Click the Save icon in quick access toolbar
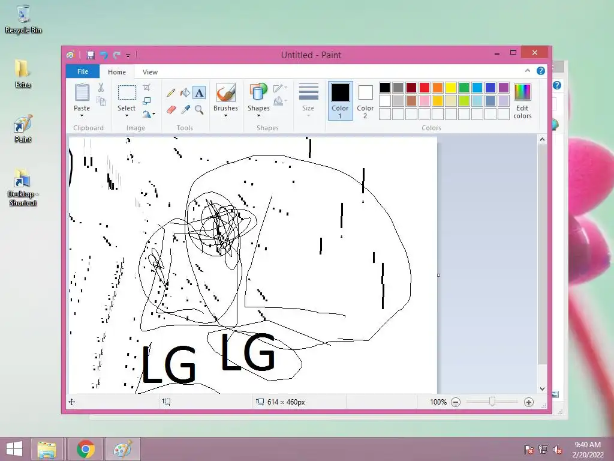The width and height of the screenshot is (614, 461). [x=91, y=55]
